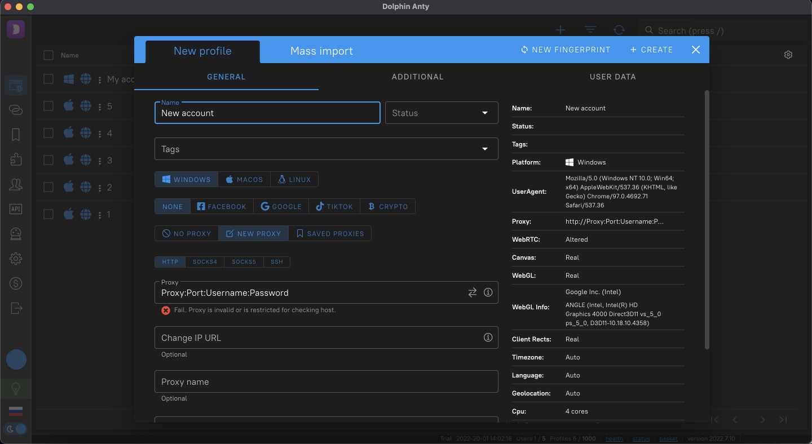
Task: Open the three-dot menu for profile 3
Action: (100, 161)
